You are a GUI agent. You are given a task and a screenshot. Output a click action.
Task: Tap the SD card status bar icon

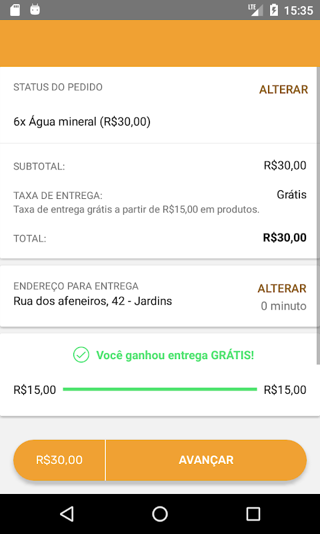click(x=15, y=10)
